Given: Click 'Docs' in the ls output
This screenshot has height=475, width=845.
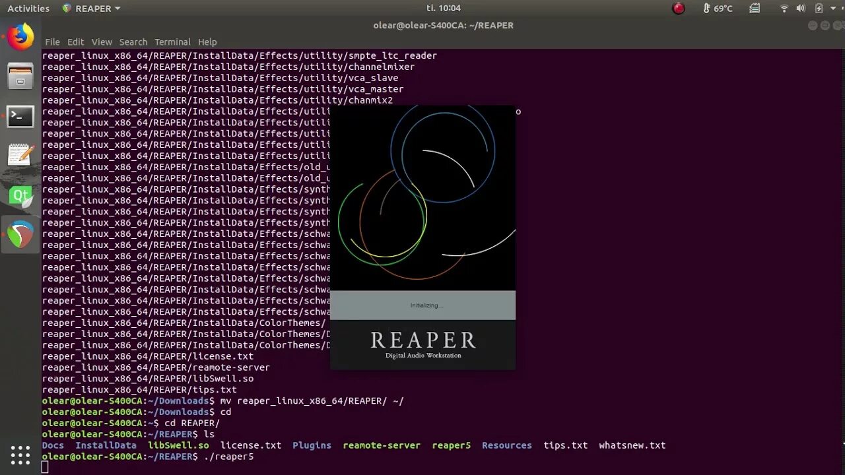Looking at the screenshot, I should tap(53, 445).
